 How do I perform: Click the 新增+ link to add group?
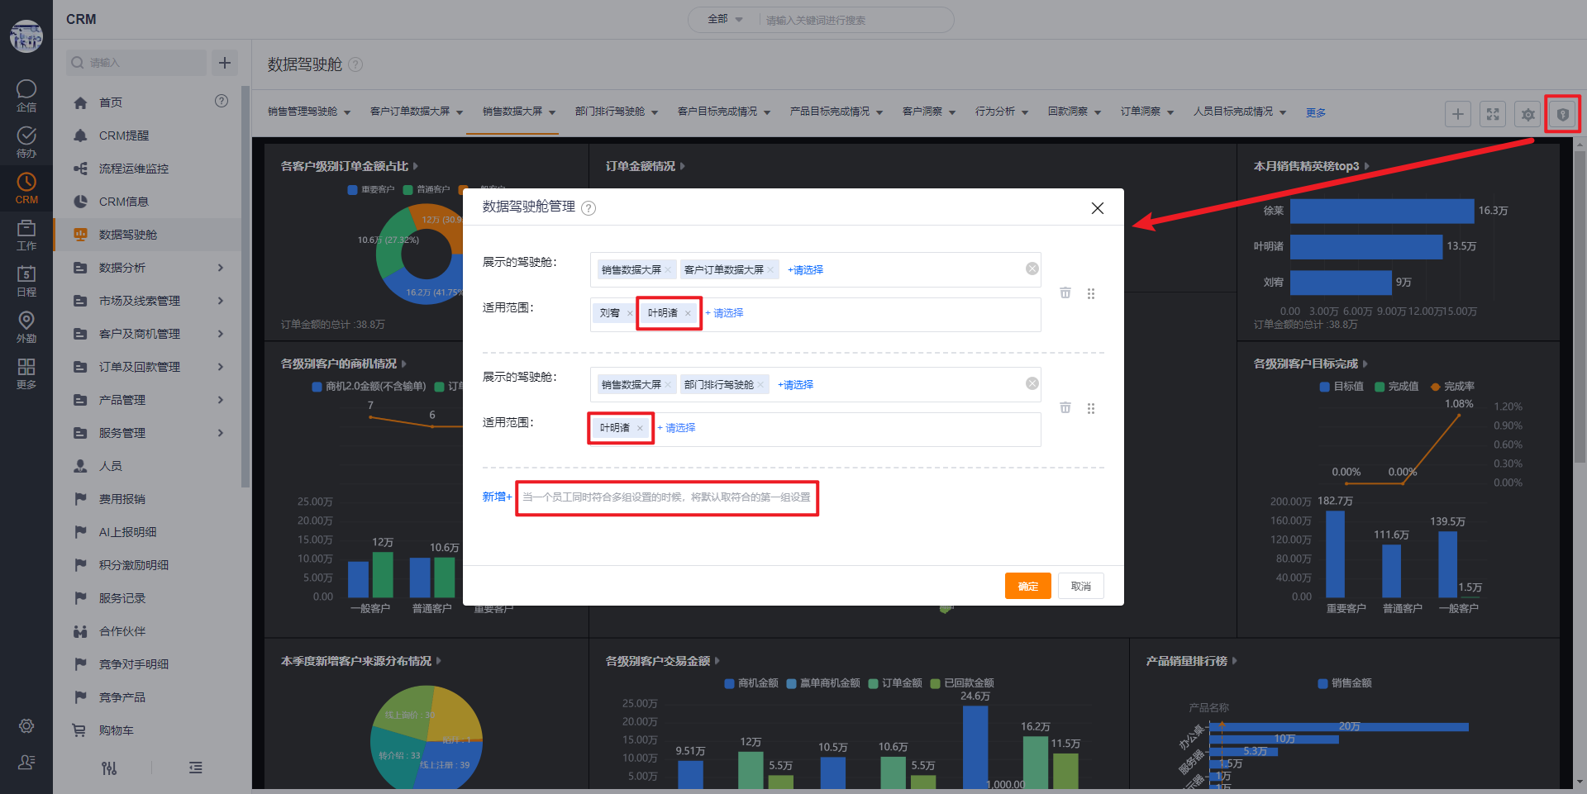(497, 497)
